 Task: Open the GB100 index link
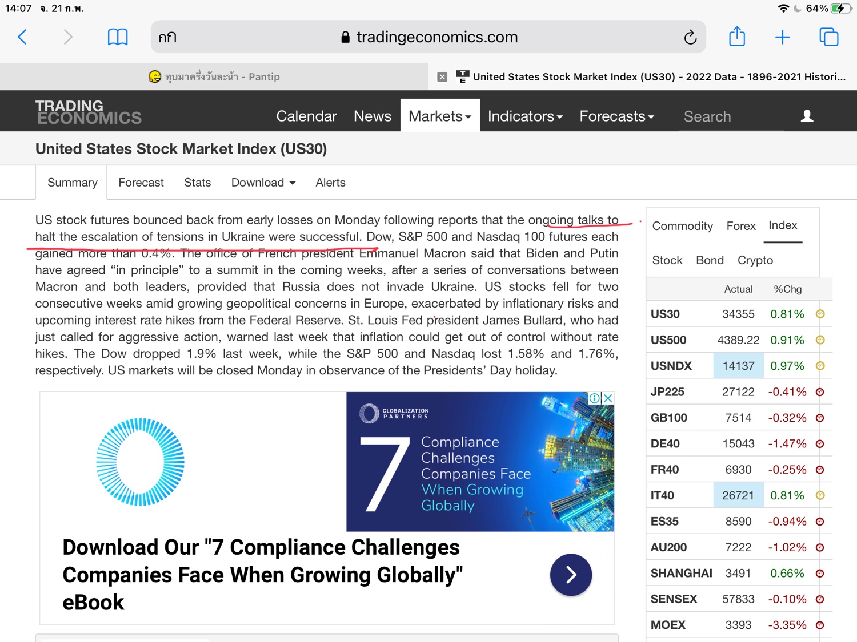pos(668,418)
